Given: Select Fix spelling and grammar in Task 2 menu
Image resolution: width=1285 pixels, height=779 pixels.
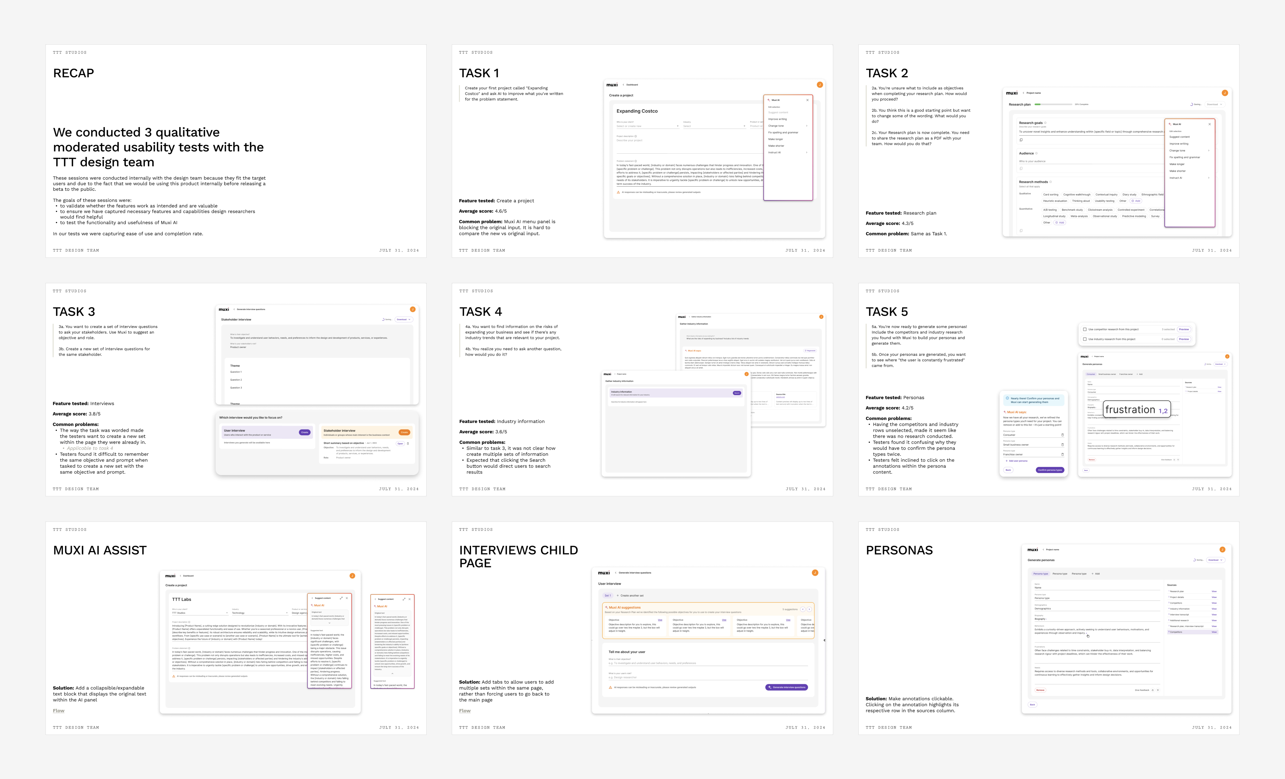Looking at the screenshot, I should click(x=1184, y=157).
